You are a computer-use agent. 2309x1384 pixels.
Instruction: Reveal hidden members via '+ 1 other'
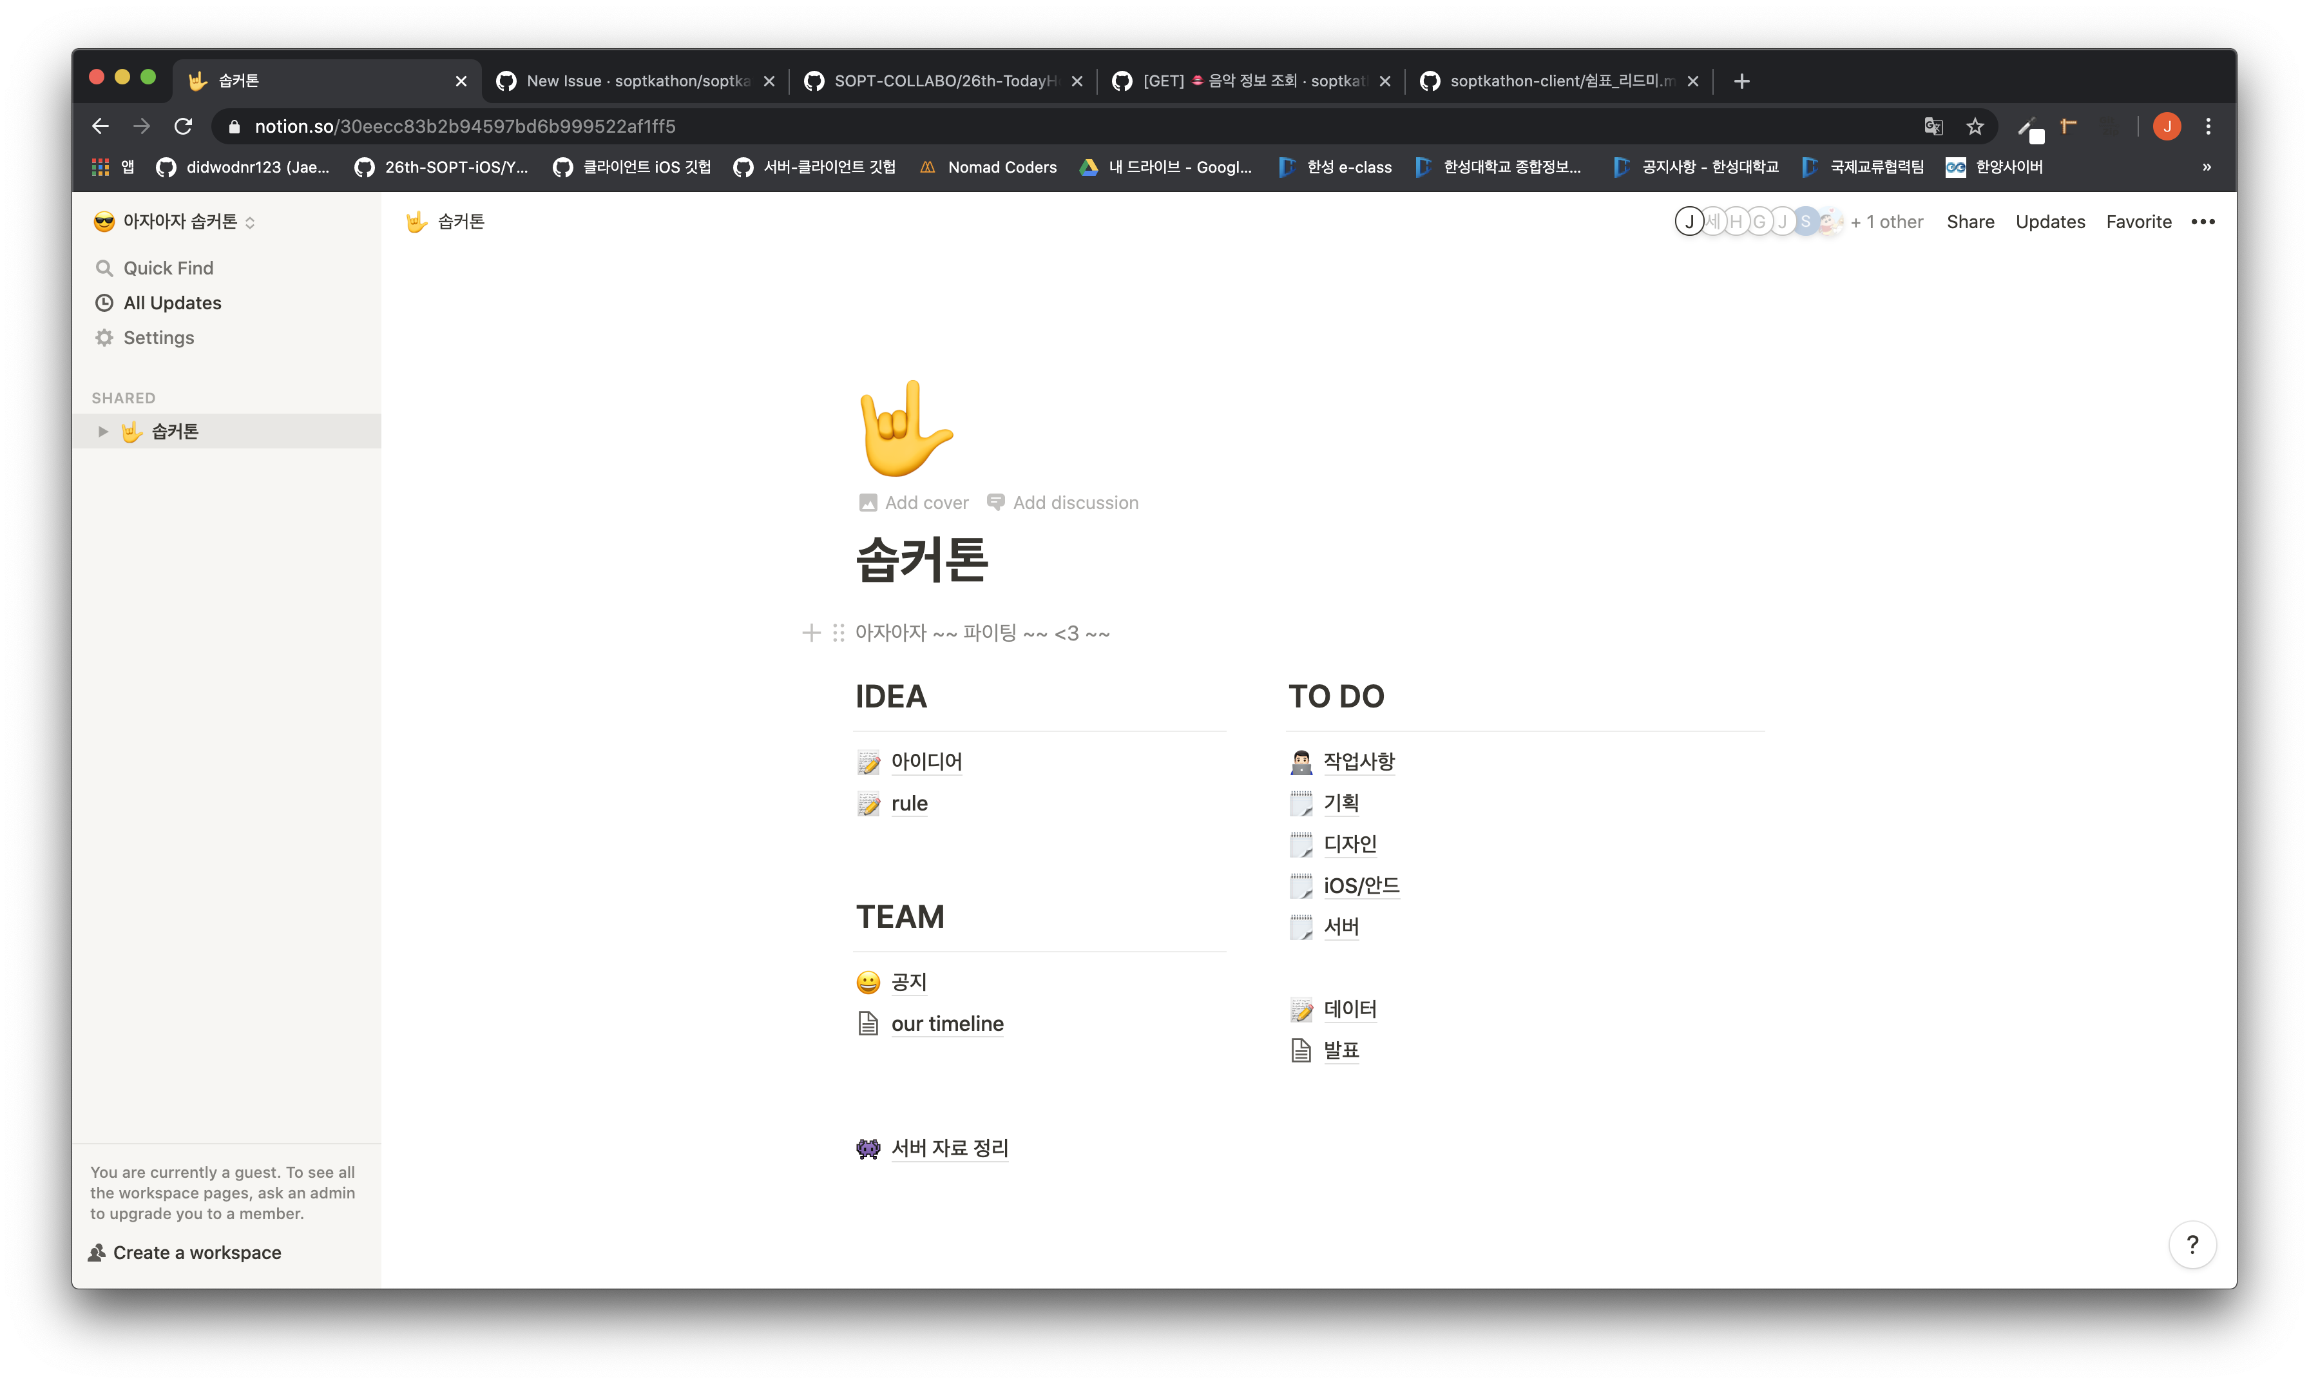(x=1888, y=221)
